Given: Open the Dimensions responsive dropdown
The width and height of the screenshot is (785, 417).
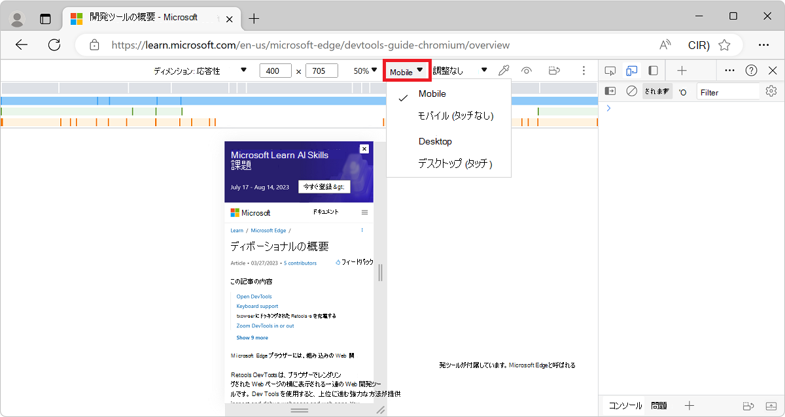Looking at the screenshot, I should pos(200,71).
